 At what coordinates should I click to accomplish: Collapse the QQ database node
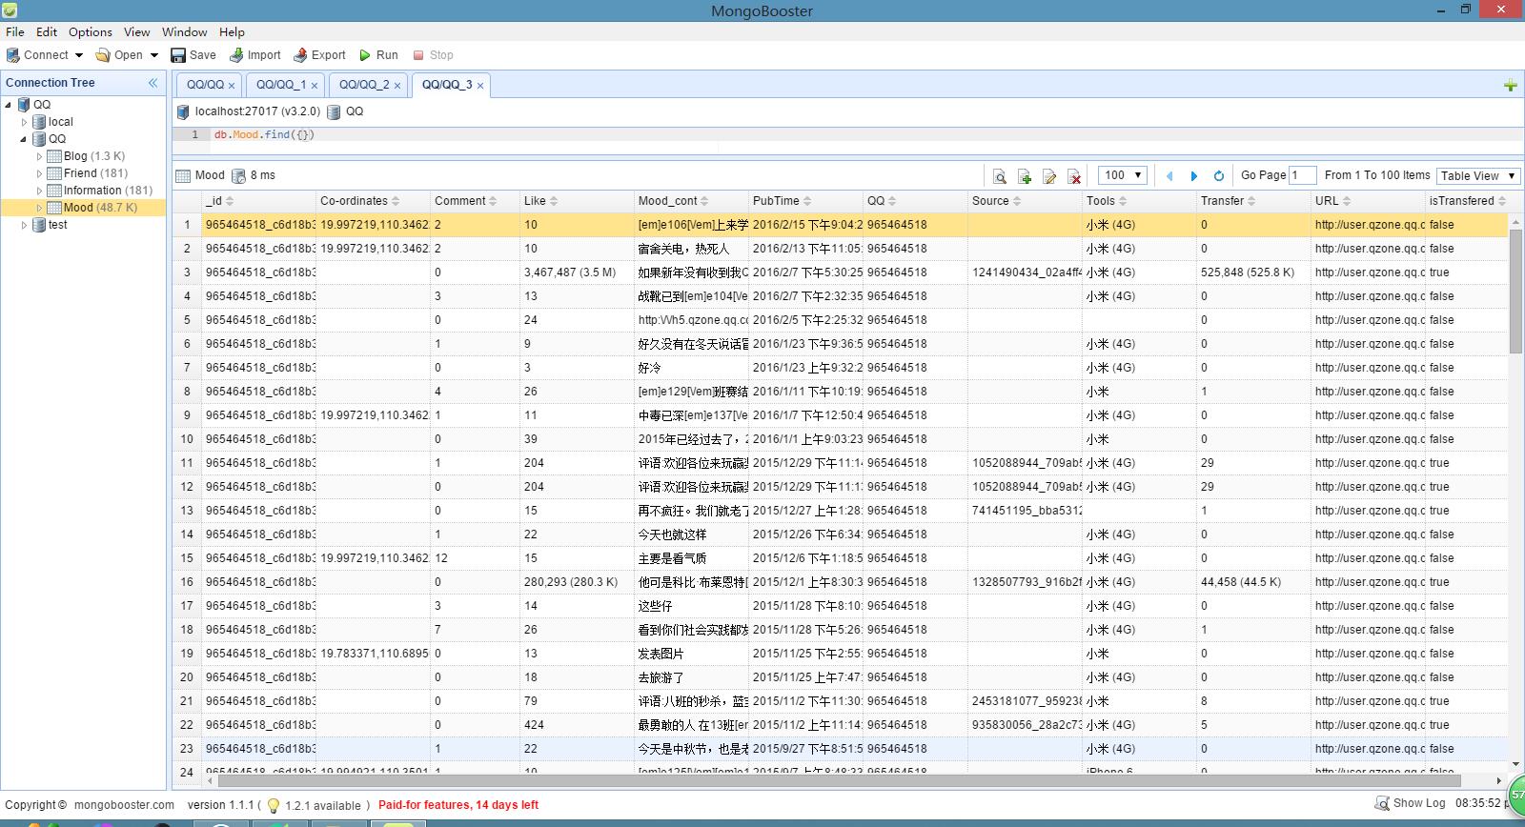click(24, 139)
